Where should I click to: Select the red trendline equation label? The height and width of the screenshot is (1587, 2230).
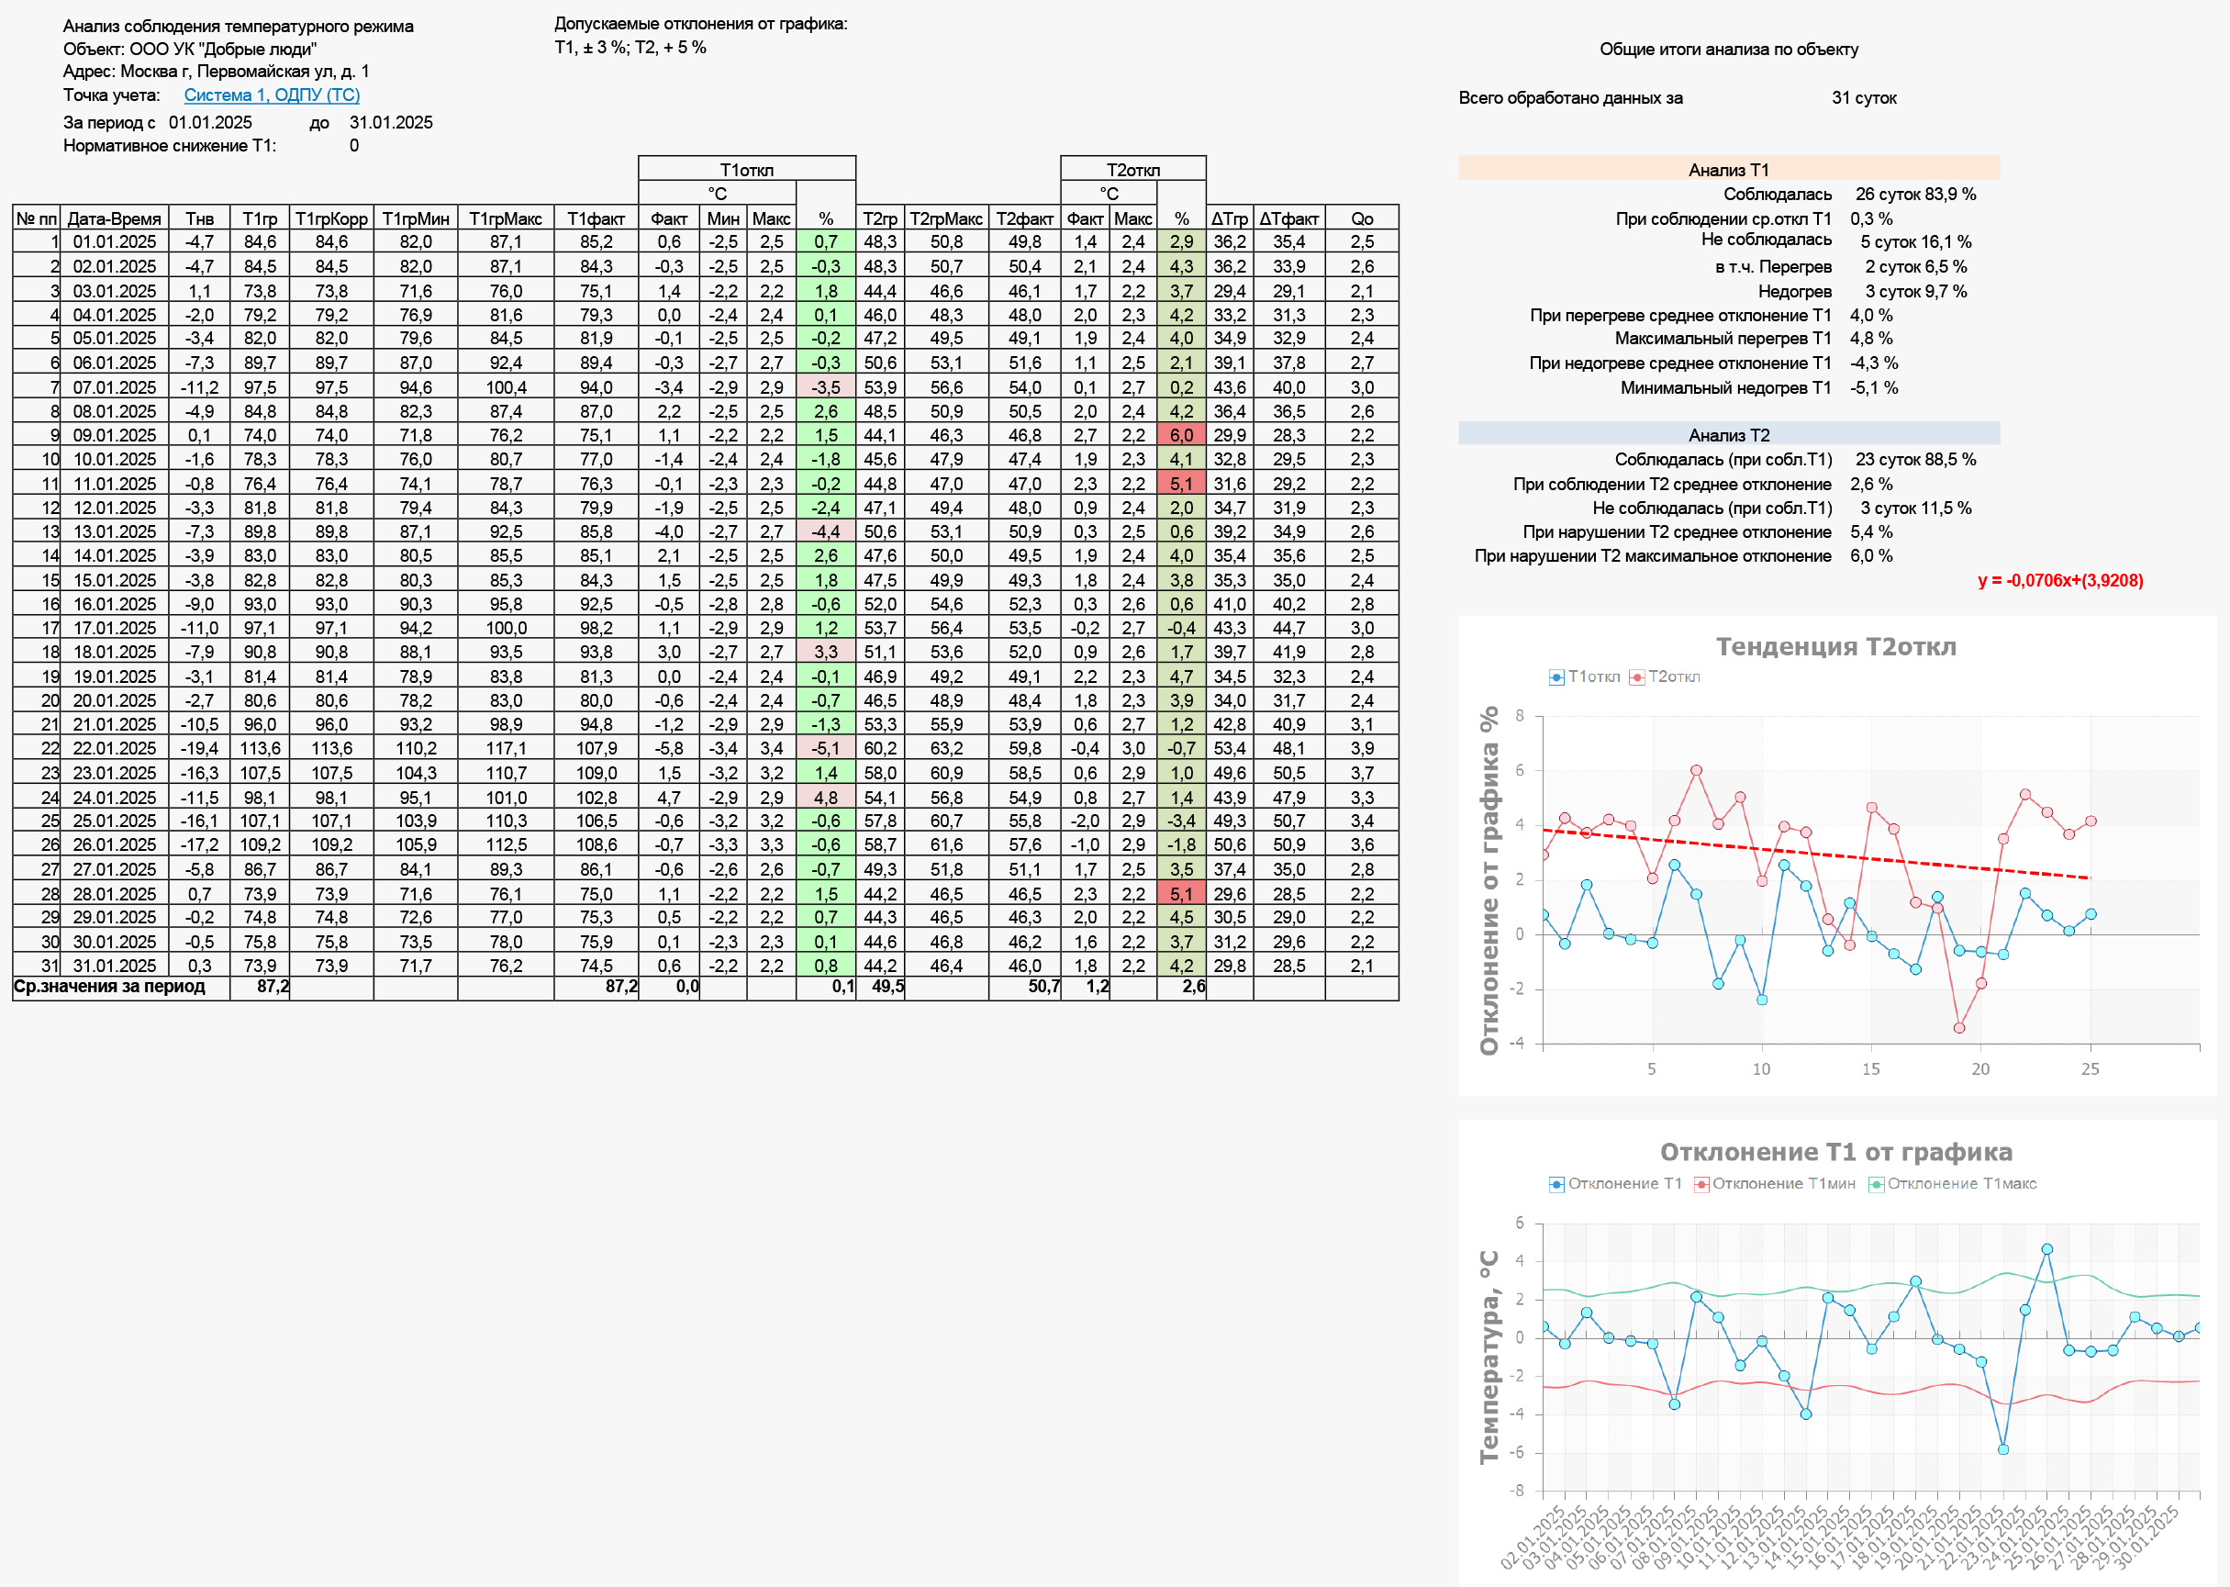(2060, 580)
